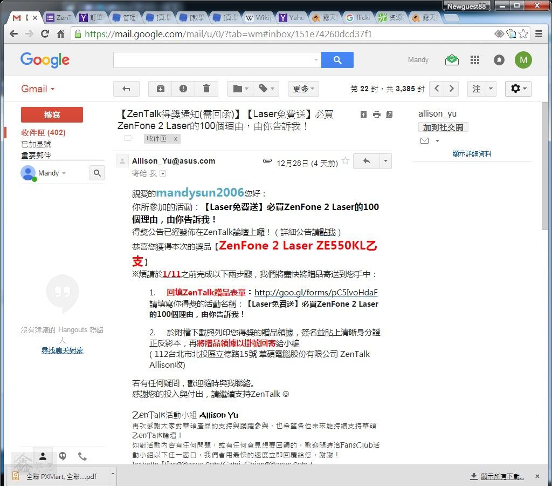Delete this email with trash icon
This screenshot has height=486, width=552.
(206, 89)
